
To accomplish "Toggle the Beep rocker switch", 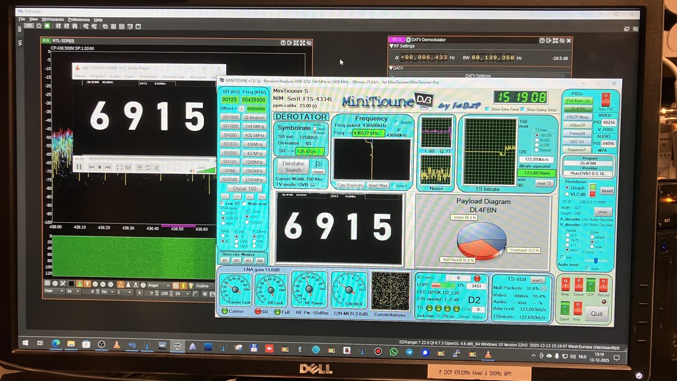I will coord(565,285).
